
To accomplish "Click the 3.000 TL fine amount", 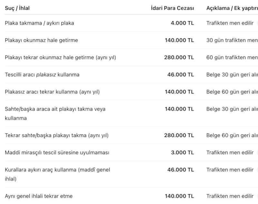I will point(182,152).
